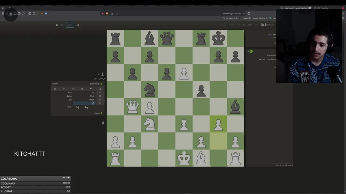Click the outlined sign-in button
The height and width of the screenshot is (194, 346).
pyautogui.click(x=70, y=25)
